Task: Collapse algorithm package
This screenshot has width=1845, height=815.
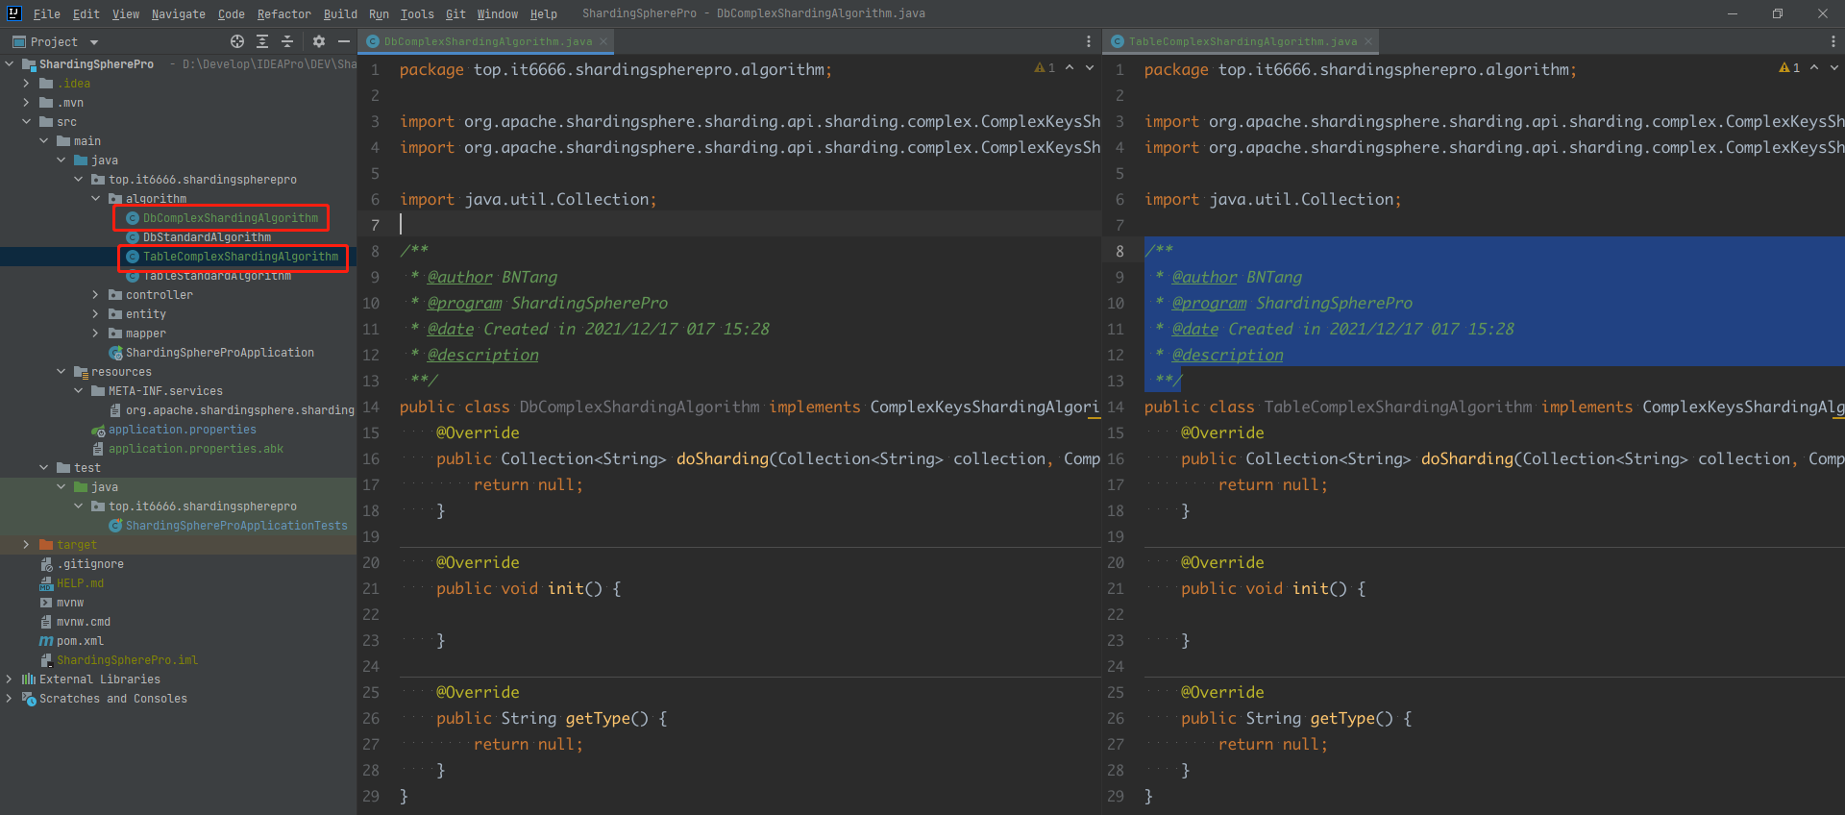Action: (x=96, y=199)
